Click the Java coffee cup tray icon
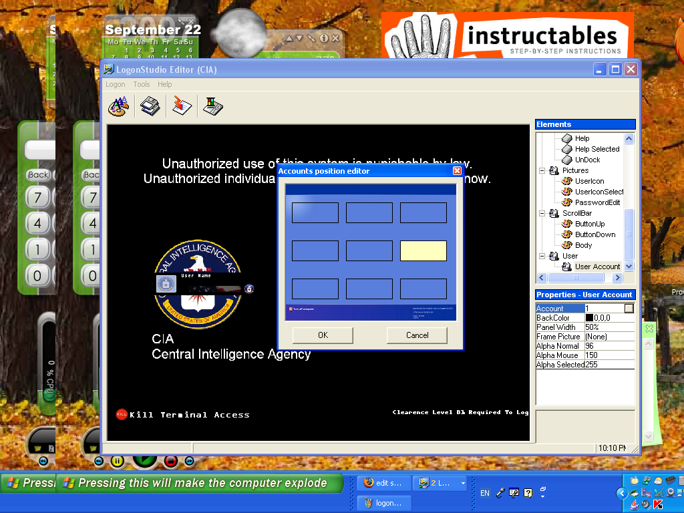This screenshot has width=684, height=513. [635, 505]
